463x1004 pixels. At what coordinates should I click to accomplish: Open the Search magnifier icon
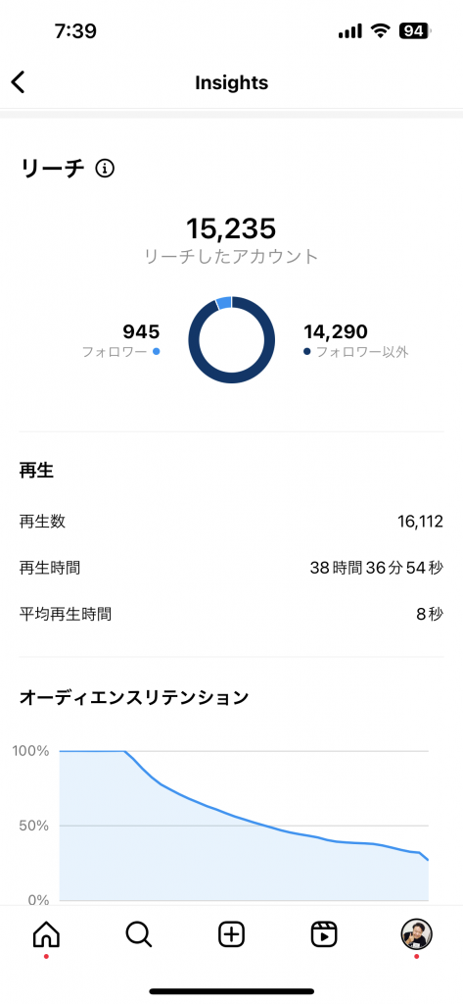[139, 934]
